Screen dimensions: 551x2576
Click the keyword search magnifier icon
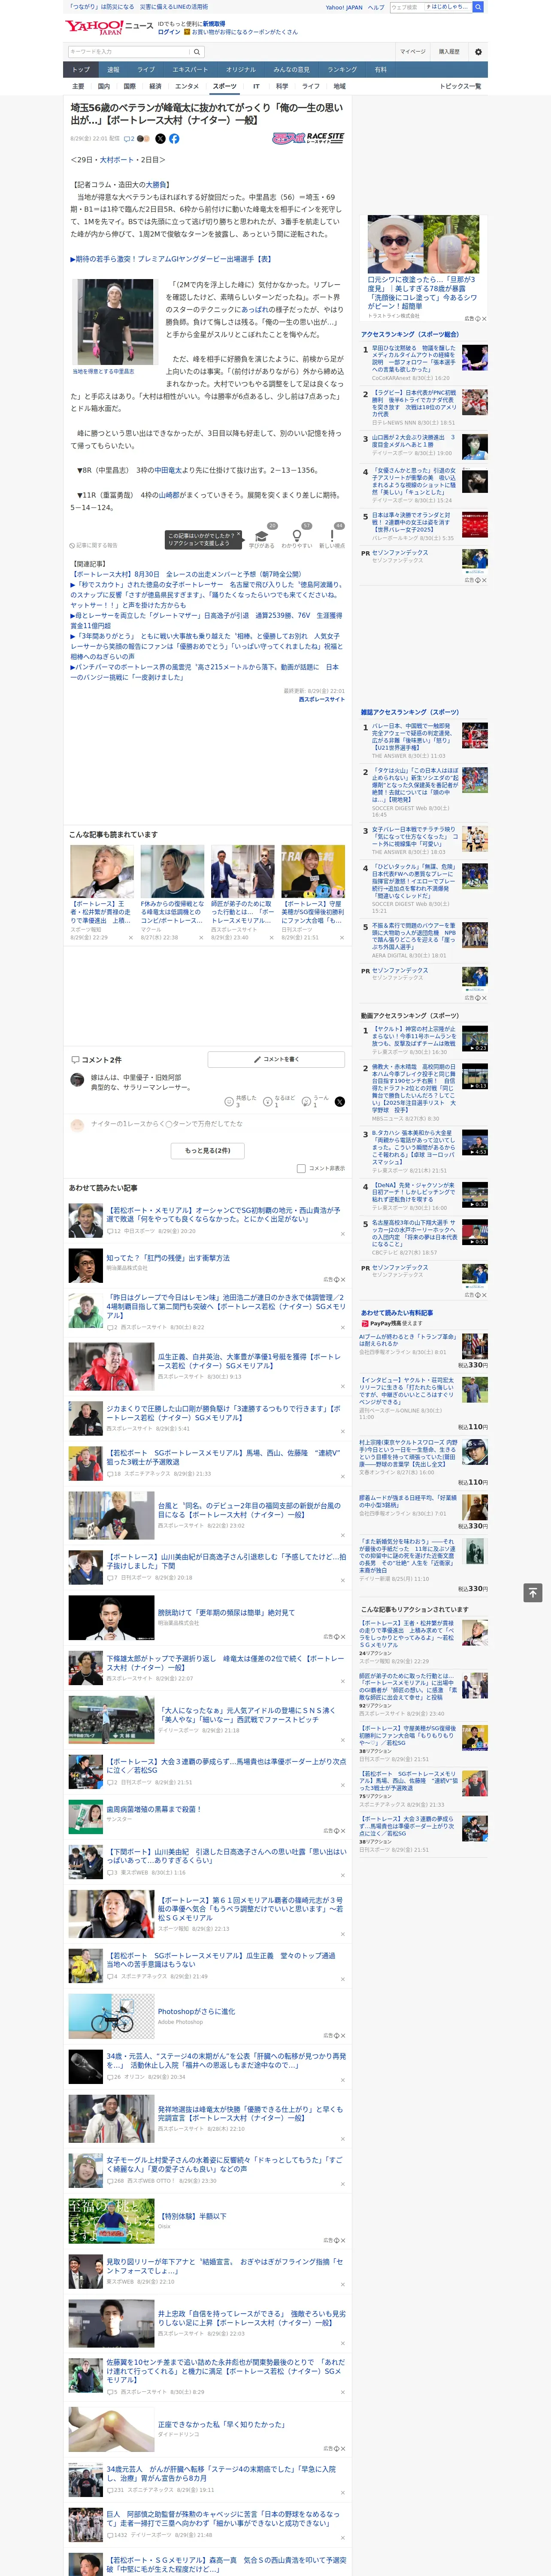coord(197,51)
